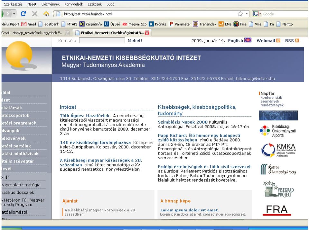309x230 pixels.
Task: Open the NapTár konferenciák események link
Action: [x=272, y=99]
